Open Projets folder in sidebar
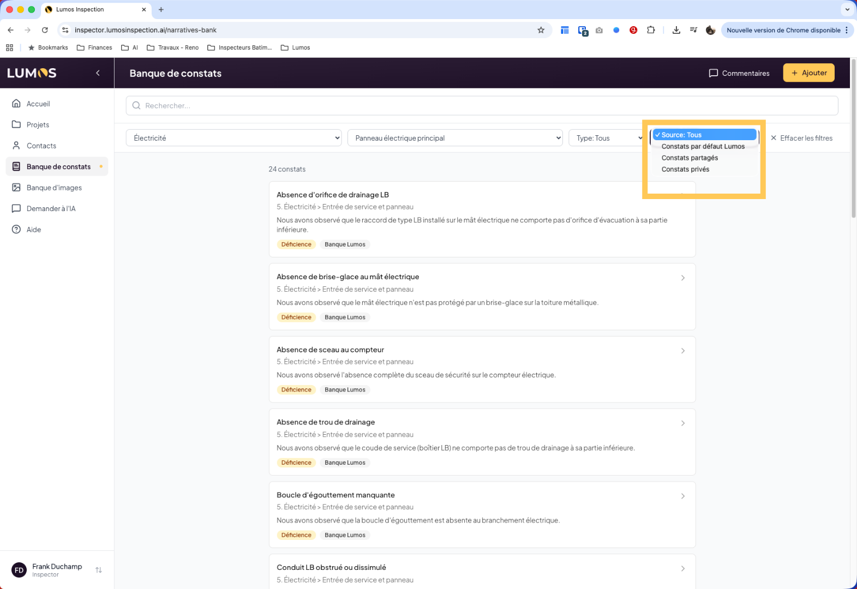Image resolution: width=857 pixels, height=589 pixels. [x=37, y=125]
